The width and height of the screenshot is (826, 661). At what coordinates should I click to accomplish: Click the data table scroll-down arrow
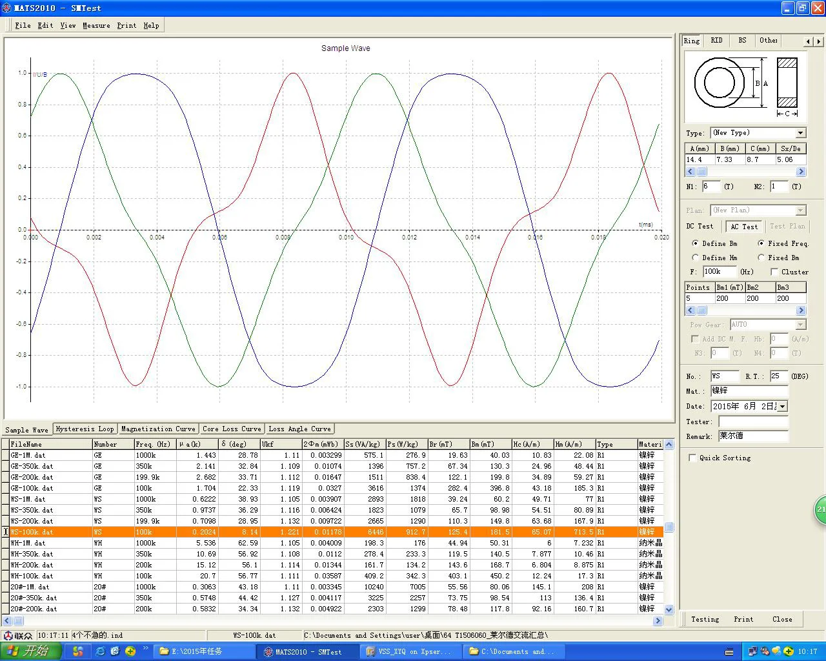click(x=669, y=609)
